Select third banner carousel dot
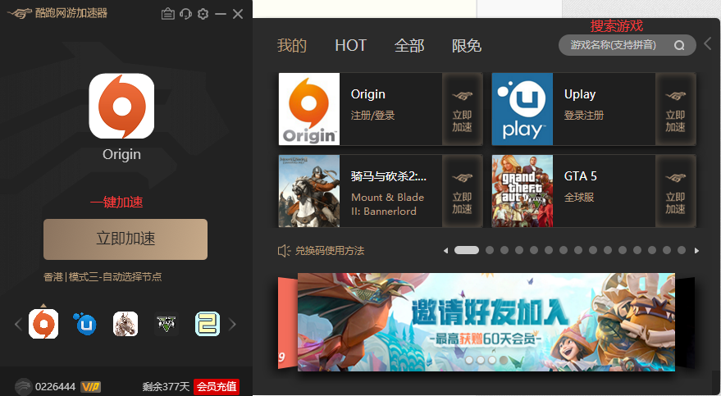The height and width of the screenshot is (396, 721). 492,360
